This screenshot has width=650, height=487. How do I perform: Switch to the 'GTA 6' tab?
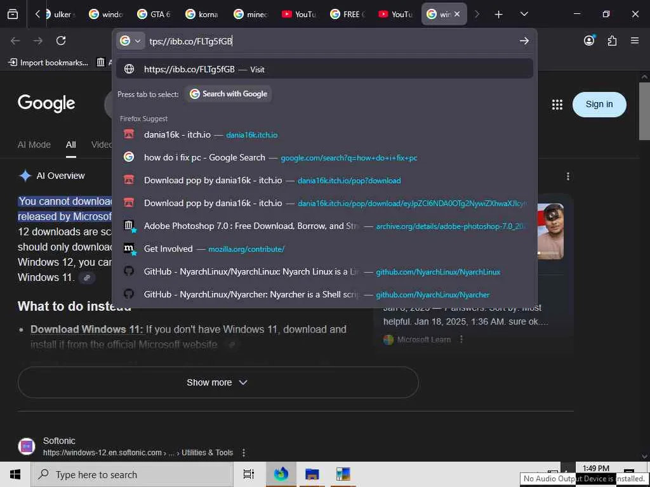[154, 14]
